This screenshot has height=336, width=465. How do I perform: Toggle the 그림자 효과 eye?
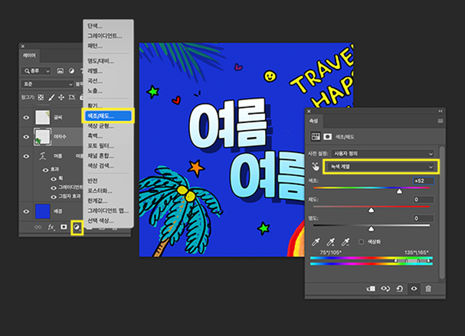tap(54, 197)
